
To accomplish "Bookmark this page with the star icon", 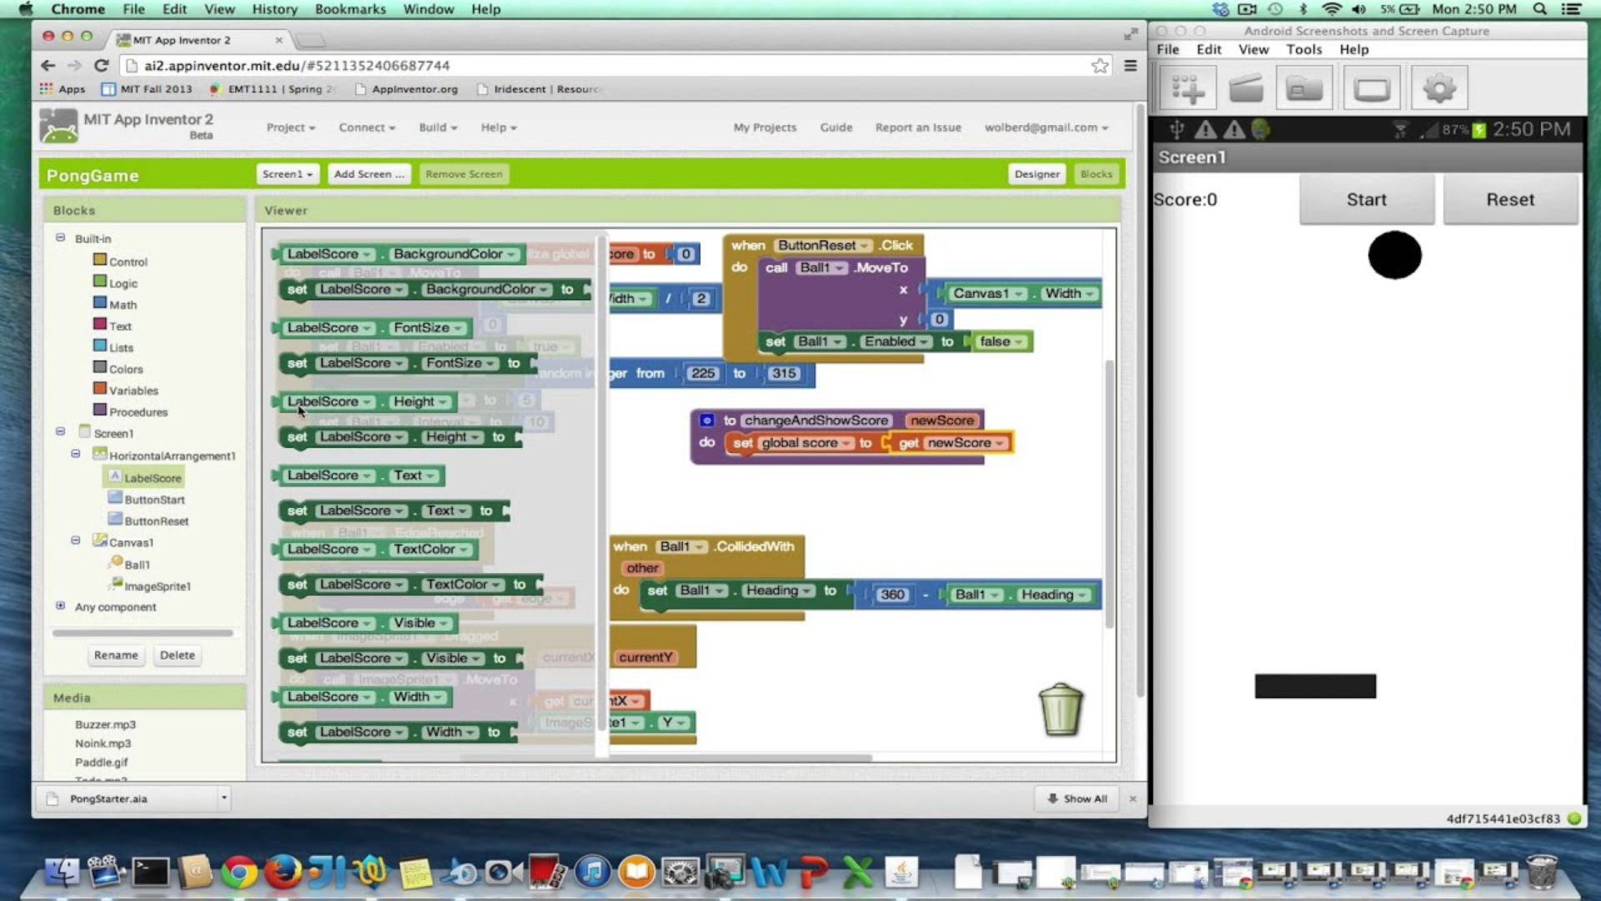I will click(x=1100, y=66).
